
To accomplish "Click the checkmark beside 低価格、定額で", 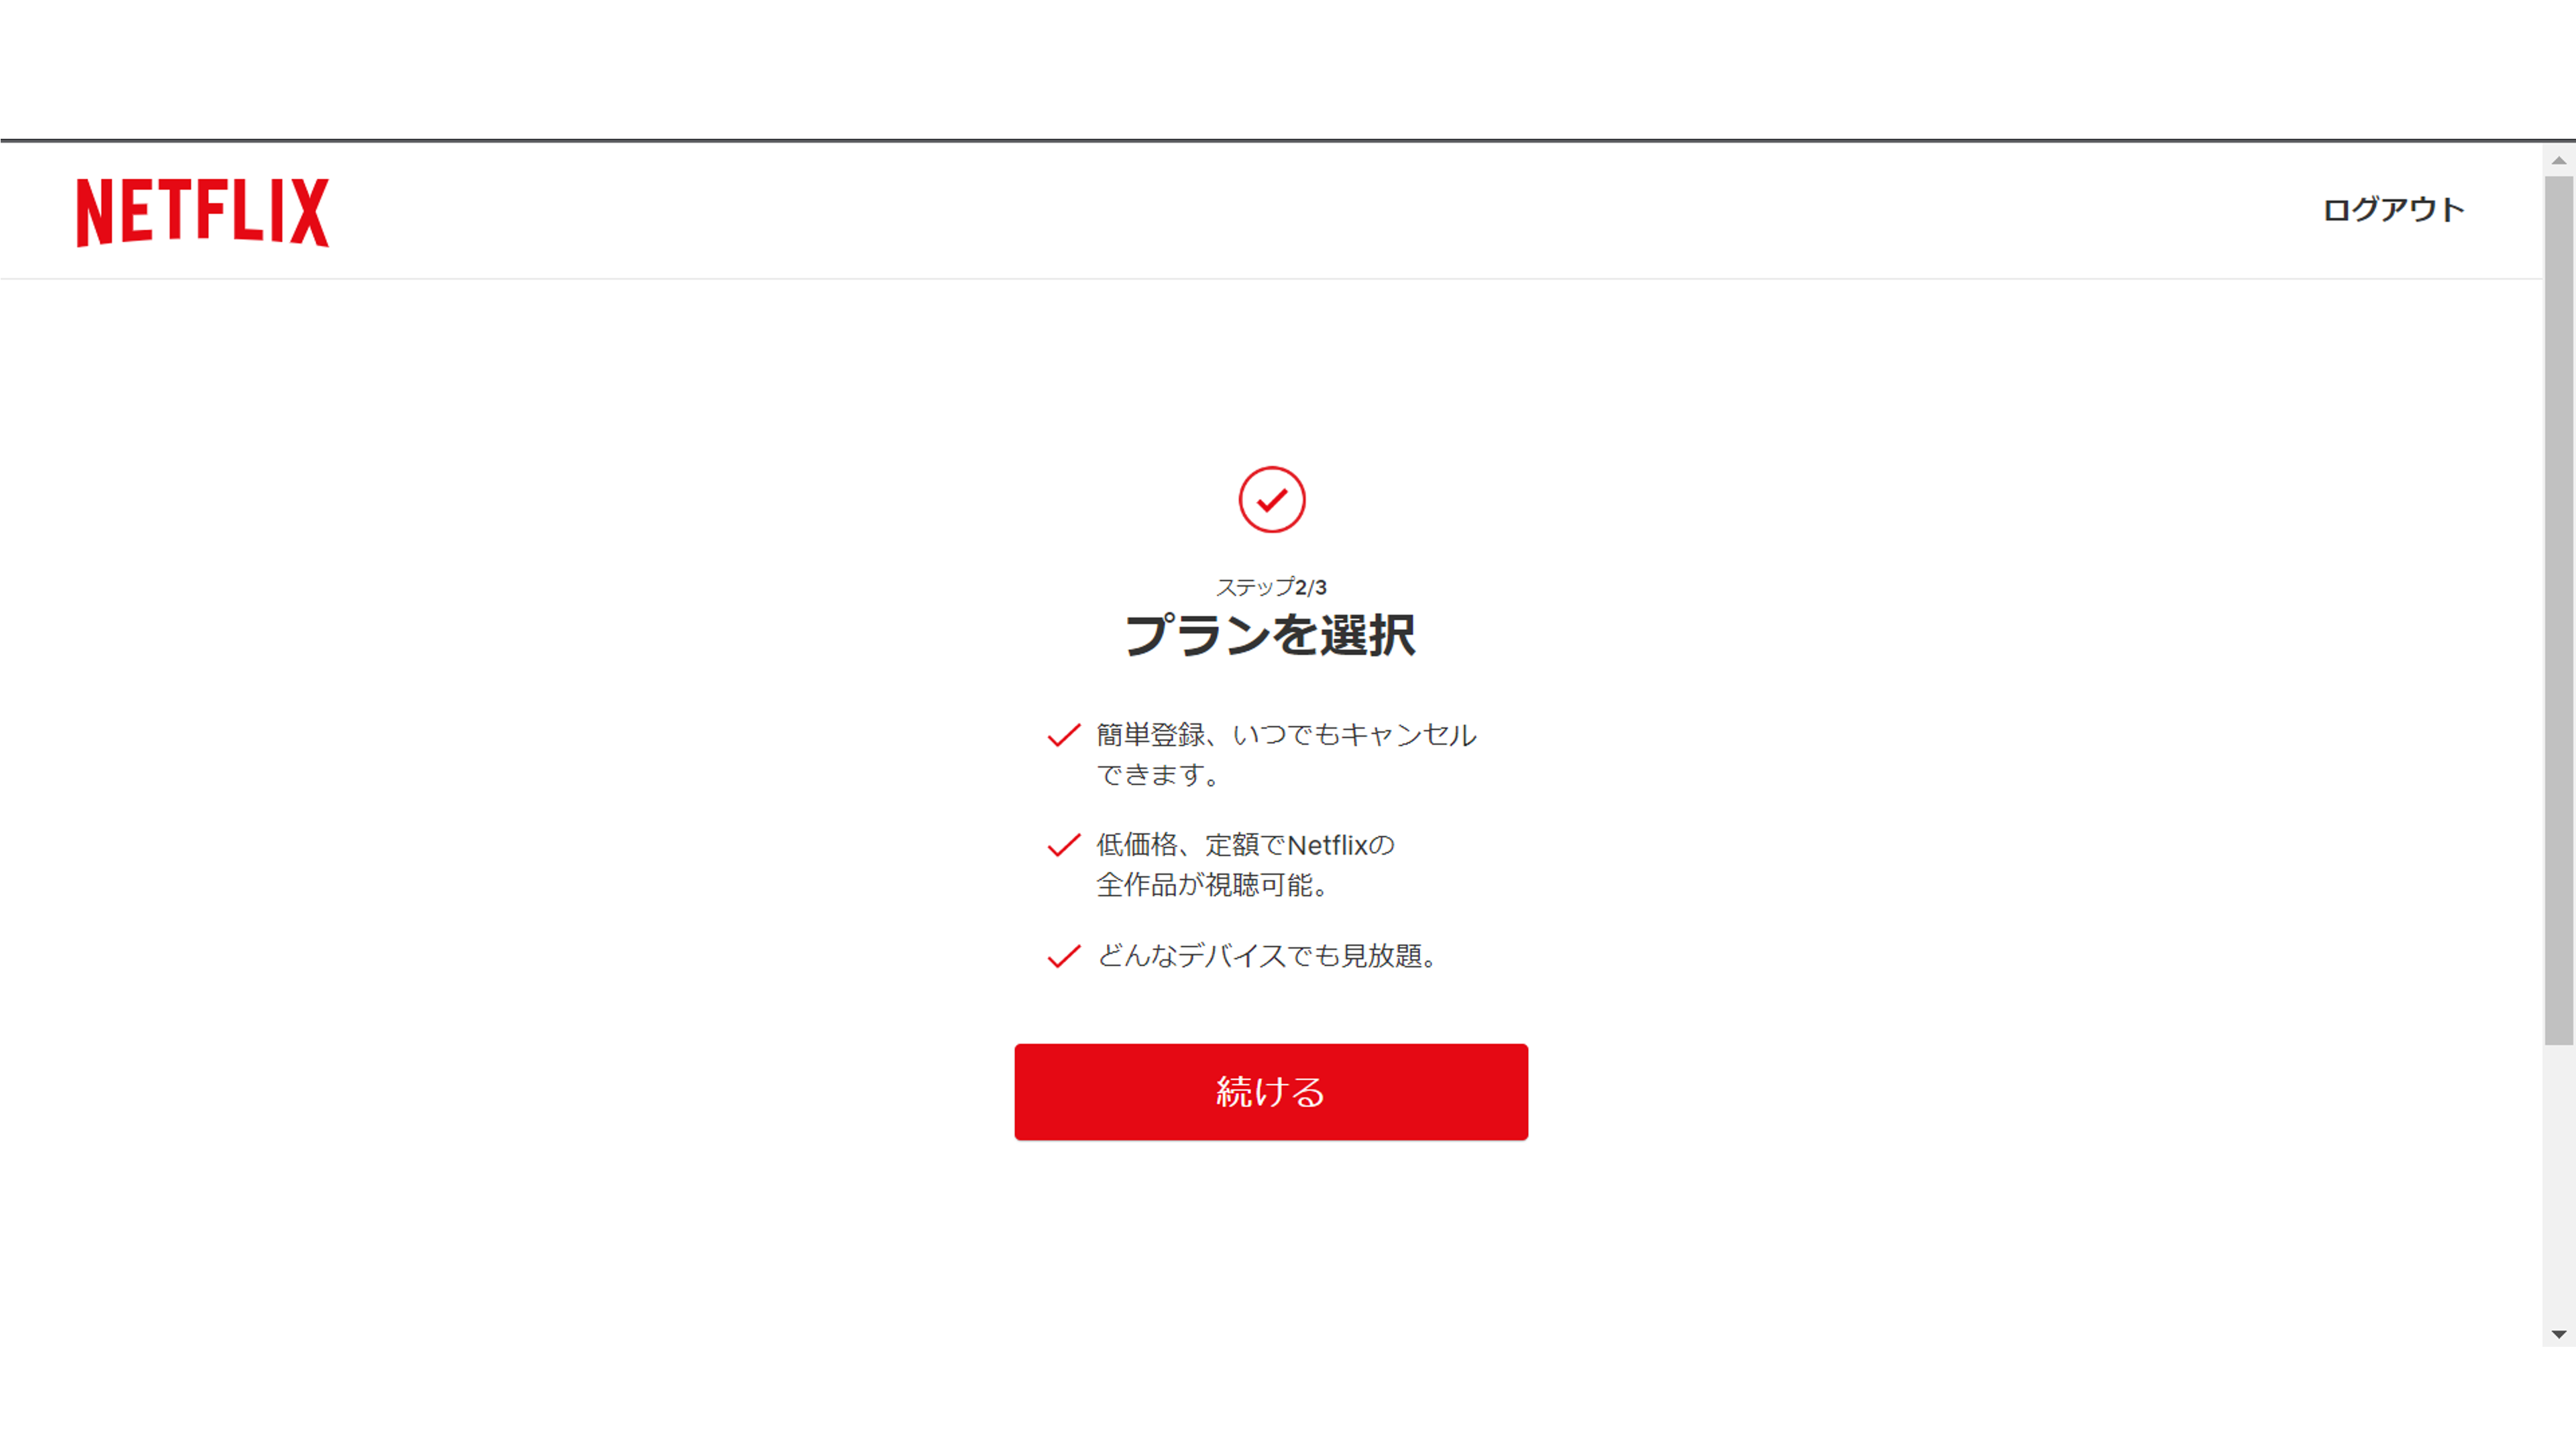I will pyautogui.click(x=1063, y=845).
